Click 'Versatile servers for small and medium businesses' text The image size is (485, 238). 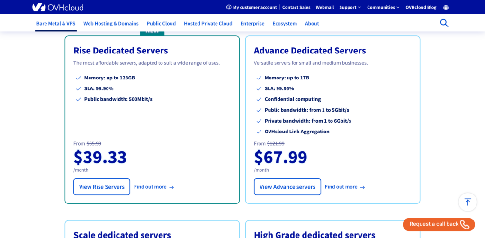[x=311, y=63]
